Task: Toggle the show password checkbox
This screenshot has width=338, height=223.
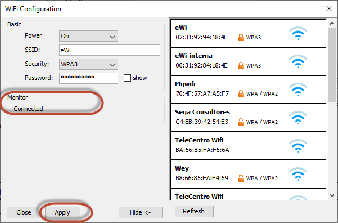Action: (x=127, y=78)
